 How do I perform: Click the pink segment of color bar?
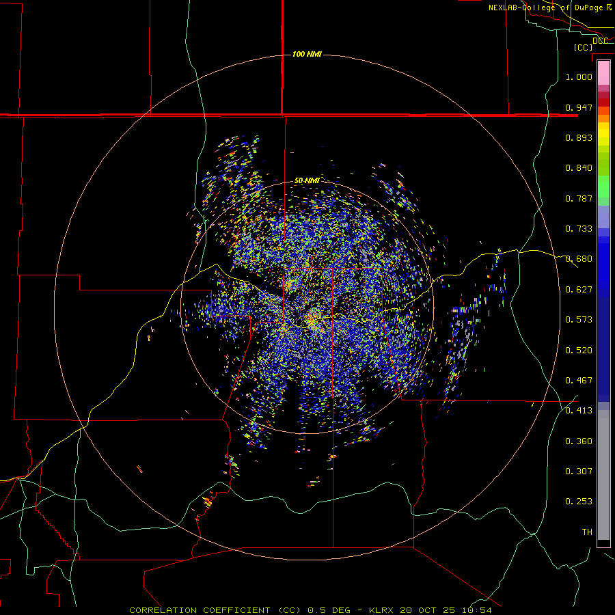(x=603, y=73)
